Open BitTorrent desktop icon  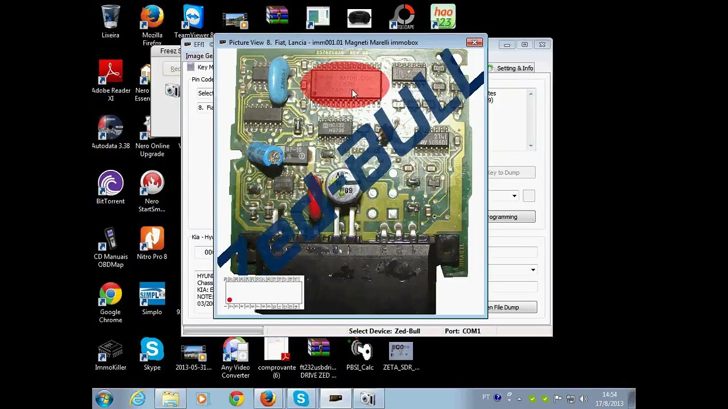[110, 187]
